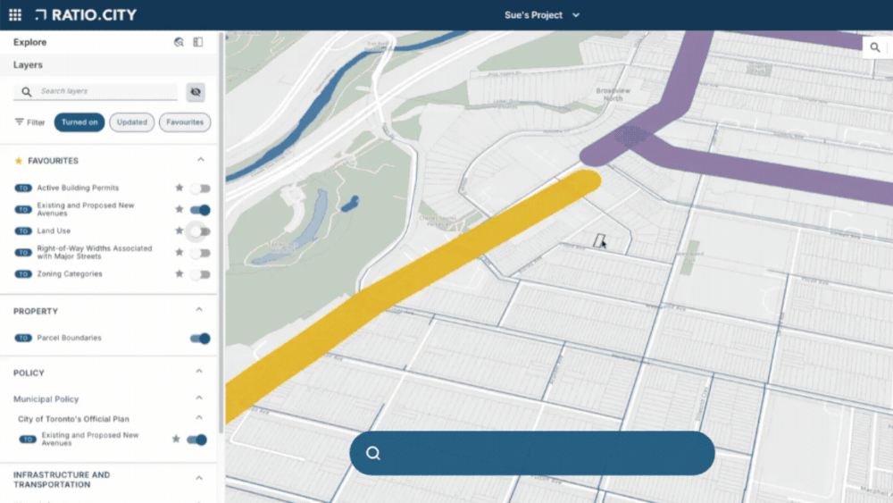Click the TO badge beside Zoning Categories
This screenshot has width=893, height=503.
point(23,274)
